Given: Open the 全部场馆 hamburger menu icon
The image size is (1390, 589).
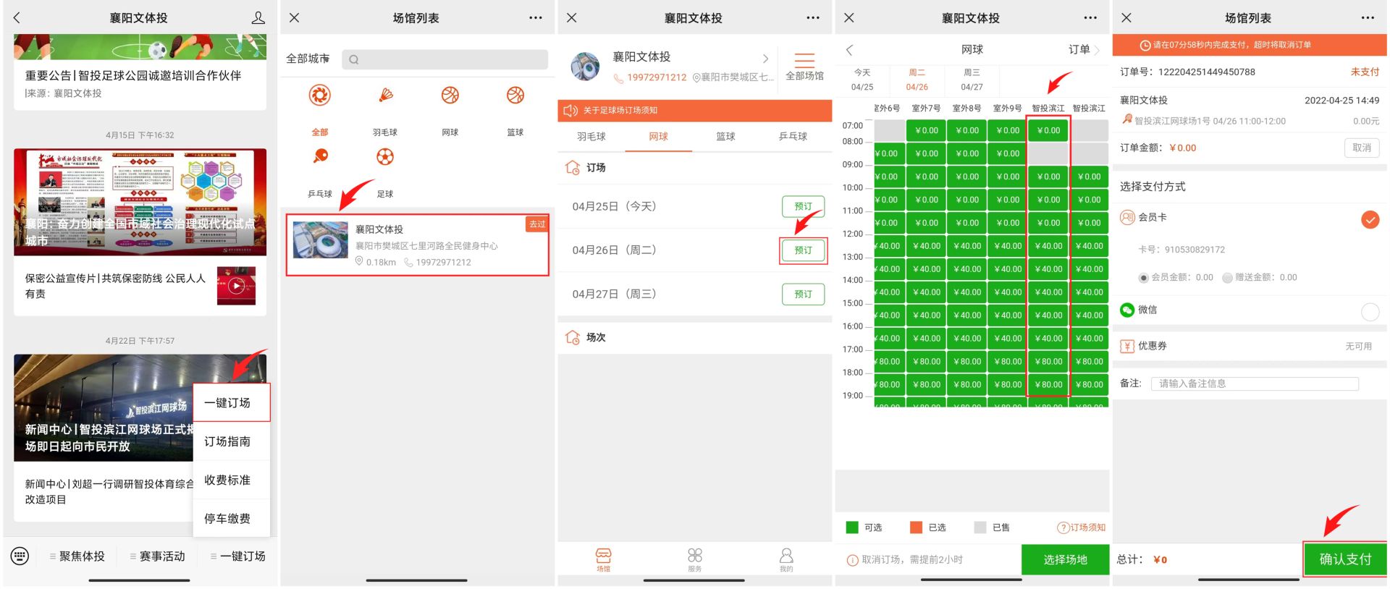Looking at the screenshot, I should (804, 61).
